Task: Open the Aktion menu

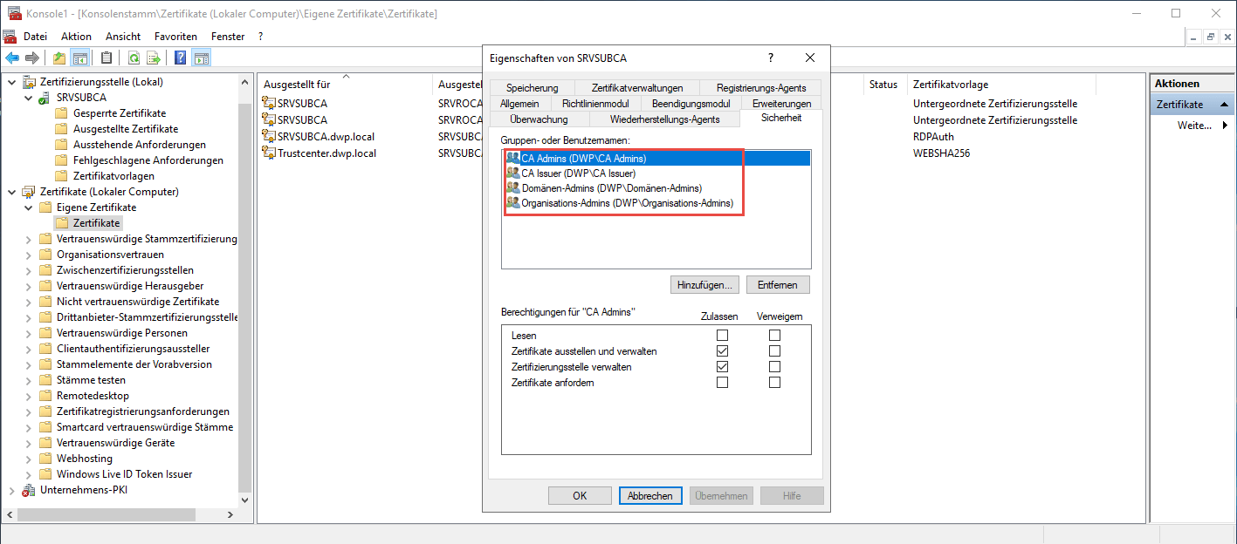Action: point(76,37)
